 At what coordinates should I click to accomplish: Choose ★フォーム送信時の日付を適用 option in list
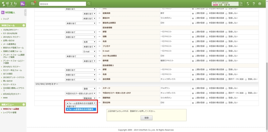point(81,109)
